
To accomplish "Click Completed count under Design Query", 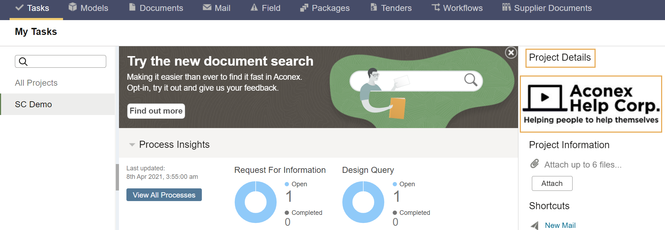I will pyautogui.click(x=396, y=222).
